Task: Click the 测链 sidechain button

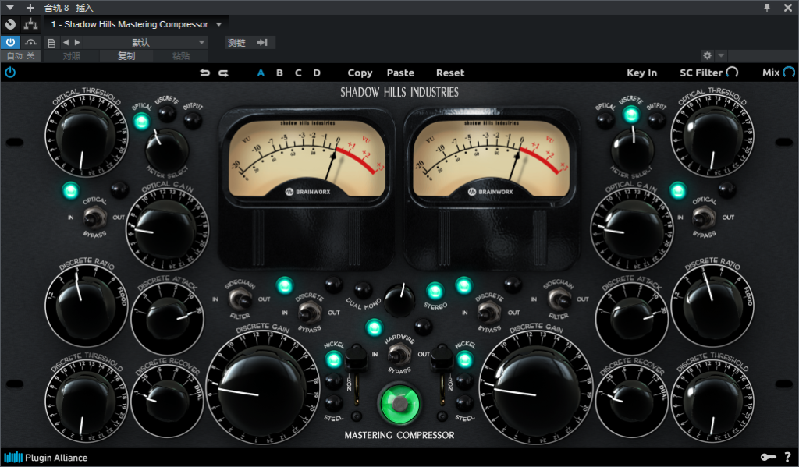Action: pyautogui.click(x=236, y=42)
